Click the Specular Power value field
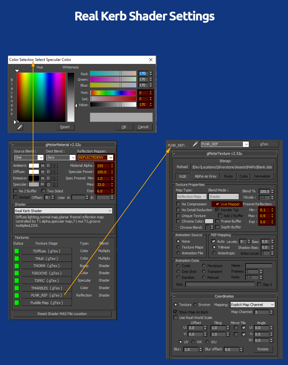288x365 pixels. coord(103,172)
